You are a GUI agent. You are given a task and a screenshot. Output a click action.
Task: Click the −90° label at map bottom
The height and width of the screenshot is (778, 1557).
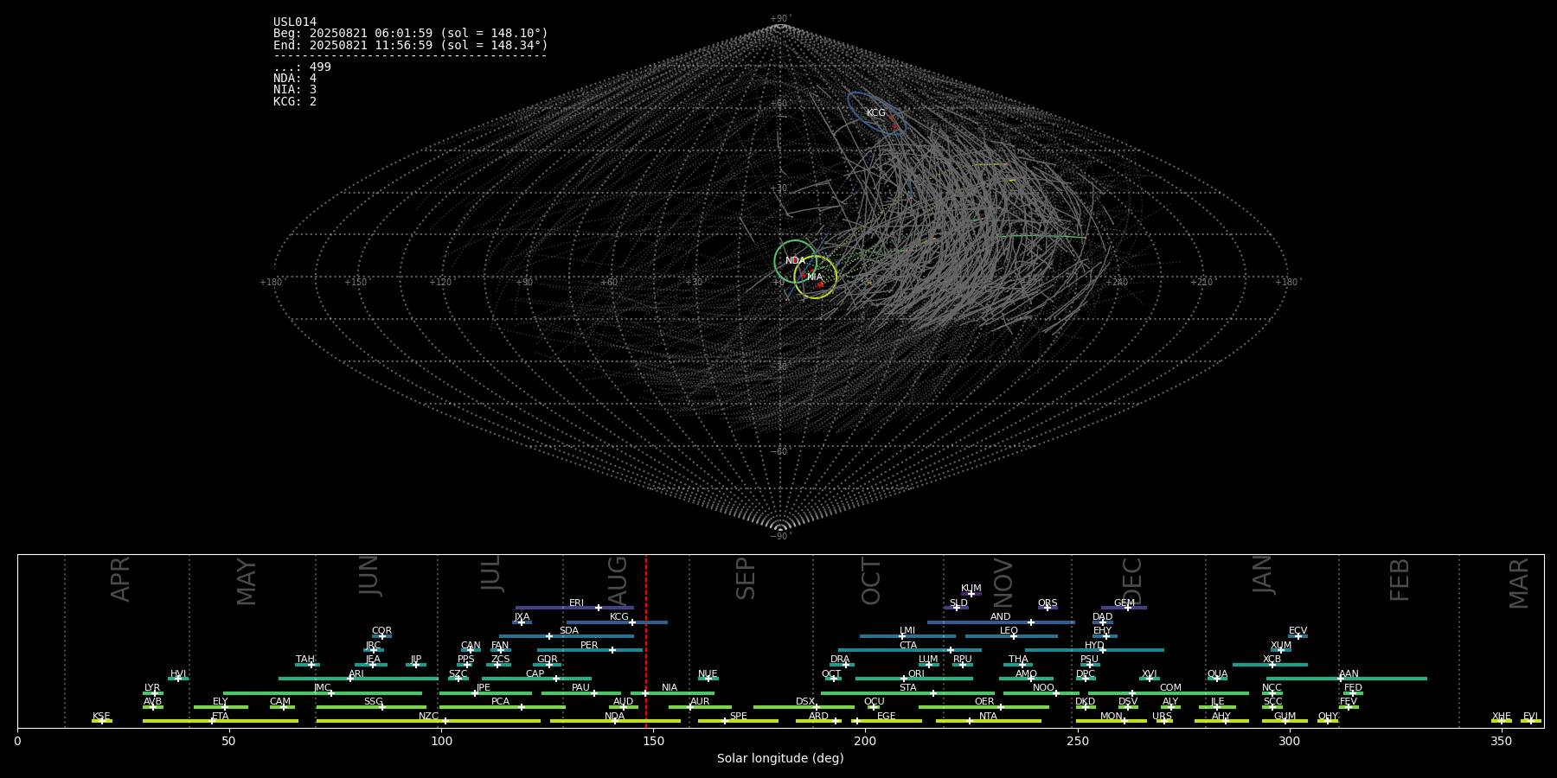pyautogui.click(x=780, y=536)
